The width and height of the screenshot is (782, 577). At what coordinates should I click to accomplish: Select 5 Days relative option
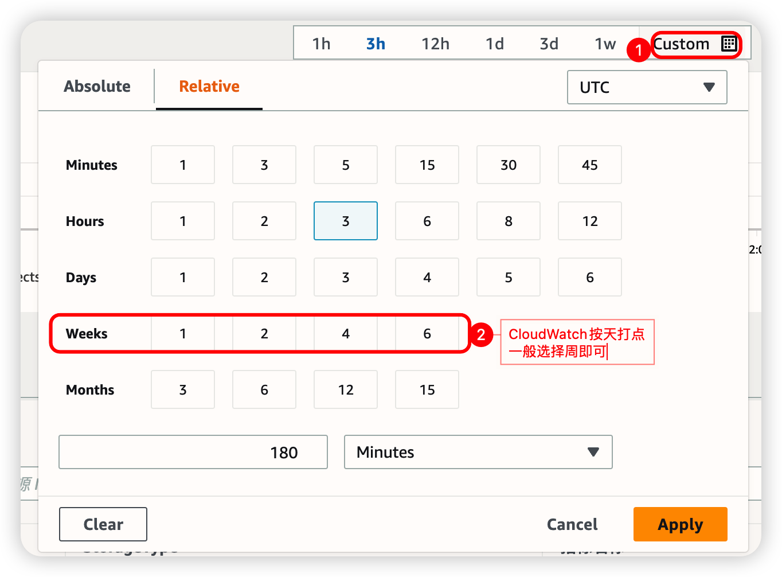coord(509,277)
